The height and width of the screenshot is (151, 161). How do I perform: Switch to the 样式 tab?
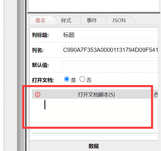(x=66, y=21)
